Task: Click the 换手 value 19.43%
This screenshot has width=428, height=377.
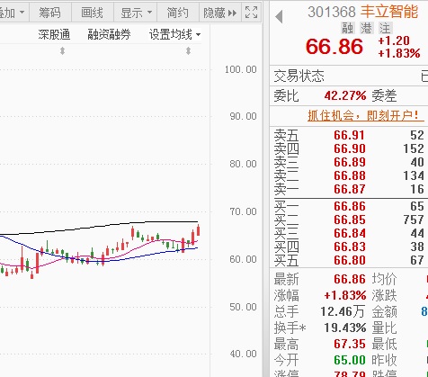Action: [345, 328]
